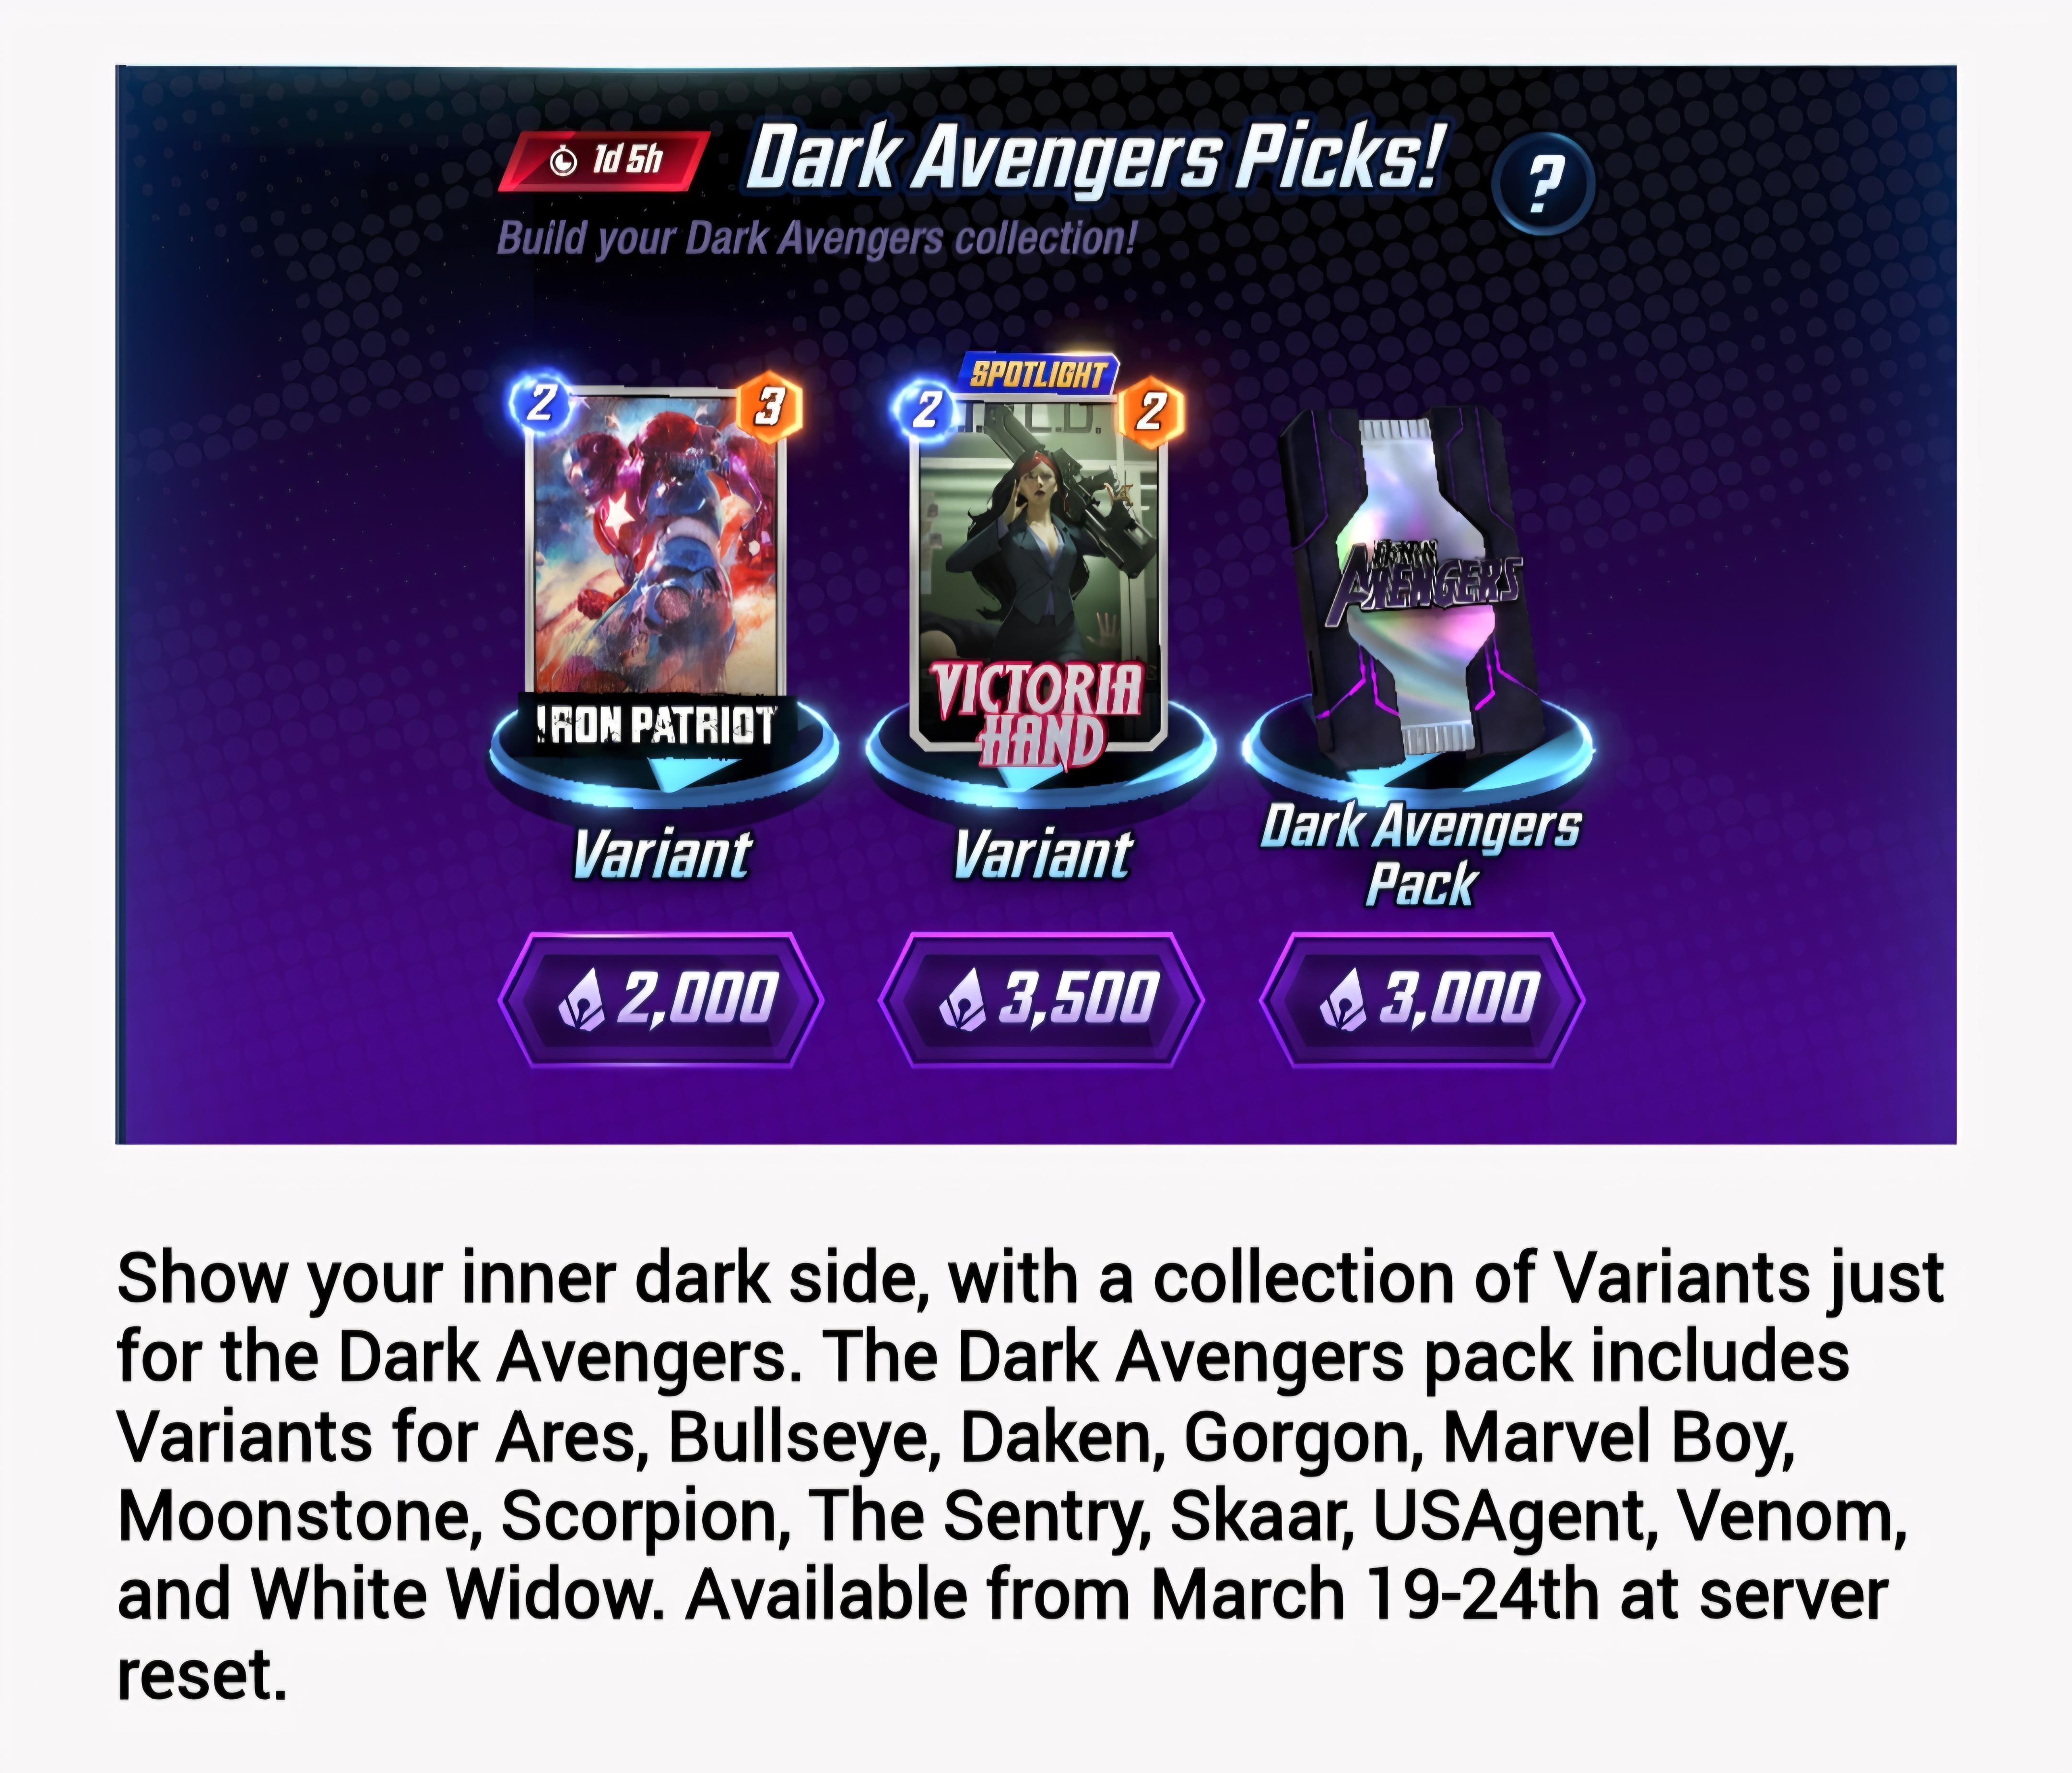Click the Iron Patriot name banner

pyautogui.click(x=655, y=725)
